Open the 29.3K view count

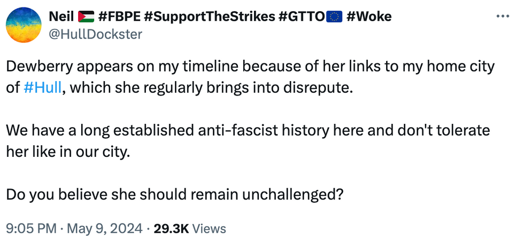[x=172, y=229]
